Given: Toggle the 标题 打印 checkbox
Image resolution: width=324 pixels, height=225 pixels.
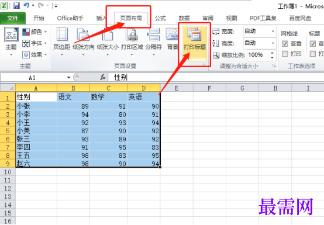Looking at the screenshot, I should (313, 54).
